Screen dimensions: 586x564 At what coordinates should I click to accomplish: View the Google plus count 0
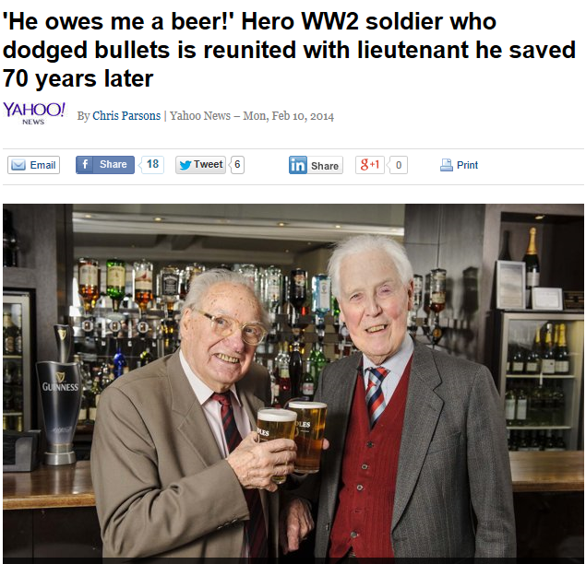399,165
